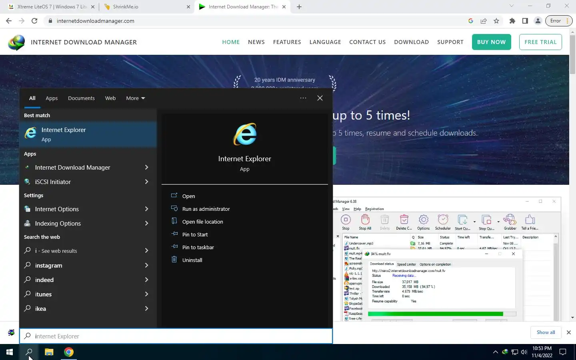Screen dimensions: 576x360
Task: Switch to the Web search filter tab
Action: click(110, 98)
